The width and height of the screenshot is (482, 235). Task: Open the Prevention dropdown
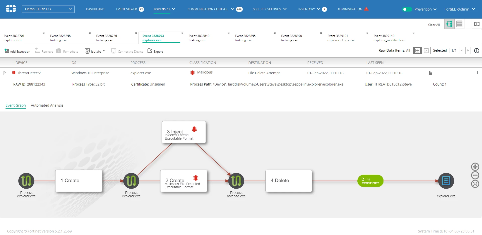tap(425, 9)
